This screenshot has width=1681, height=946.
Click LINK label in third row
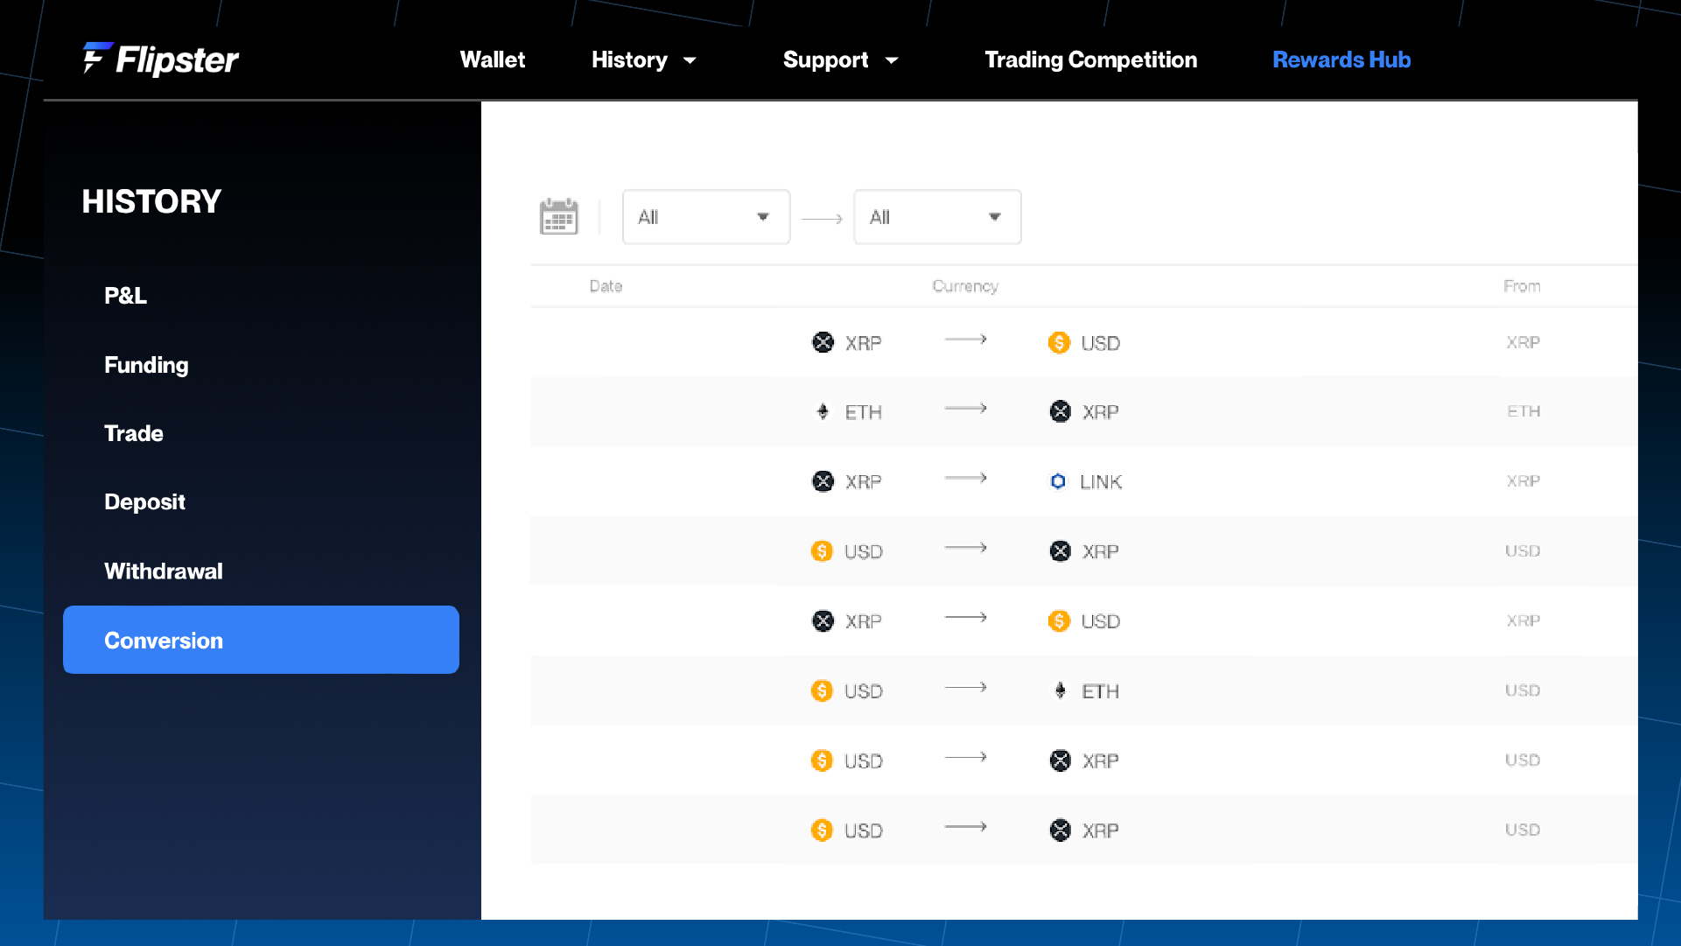[1101, 482]
